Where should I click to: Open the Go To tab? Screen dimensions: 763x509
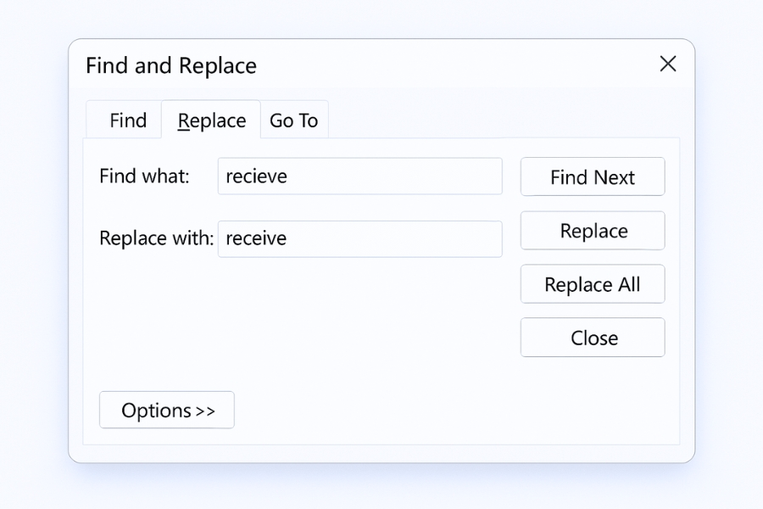(x=293, y=120)
